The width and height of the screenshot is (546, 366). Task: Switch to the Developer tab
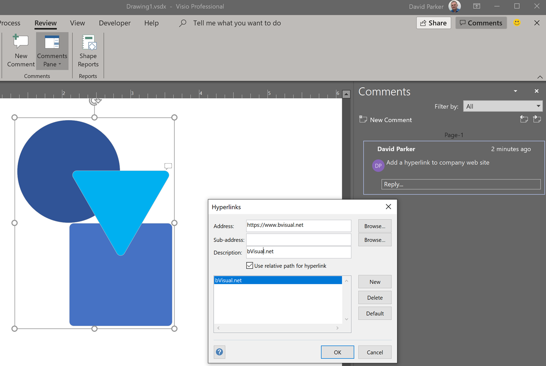pos(114,23)
